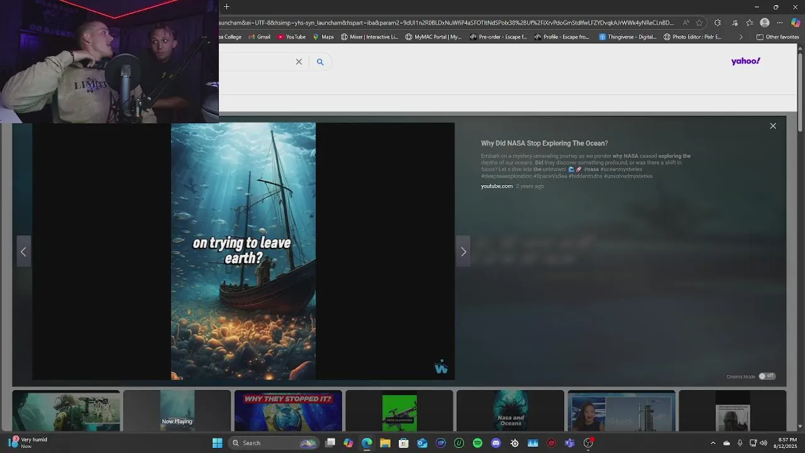Click the video title Why Did NASA Stop Exploring

pyautogui.click(x=544, y=143)
